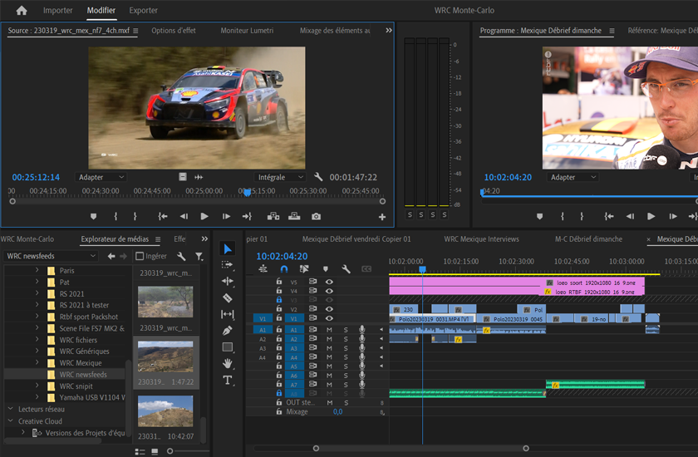Select the Ripple Edit tool

[227, 281]
